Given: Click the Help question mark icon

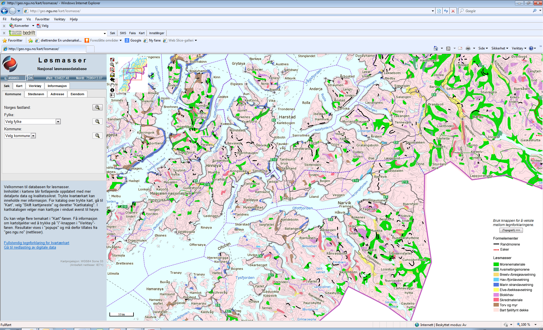Looking at the screenshot, I should point(531,48).
